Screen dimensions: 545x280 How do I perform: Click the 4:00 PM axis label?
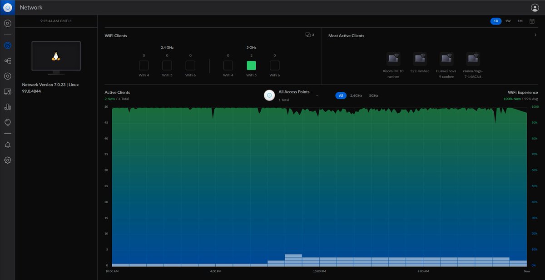tap(216, 271)
